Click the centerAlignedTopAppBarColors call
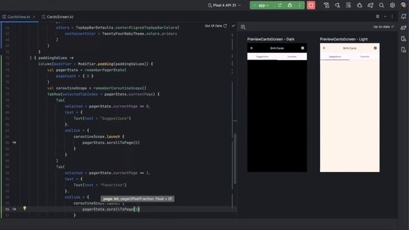 coord(147,27)
